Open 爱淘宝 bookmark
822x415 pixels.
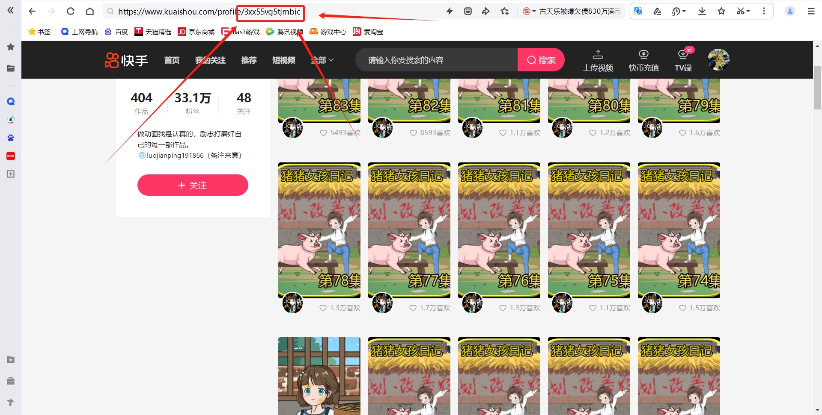tap(368, 32)
